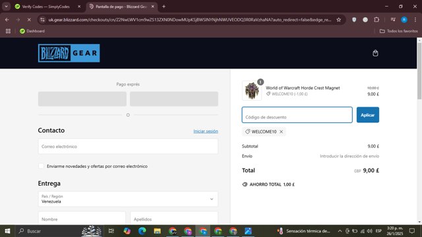Open the Windows Start menu
The width and height of the screenshot is (422, 237).
click(x=7, y=231)
